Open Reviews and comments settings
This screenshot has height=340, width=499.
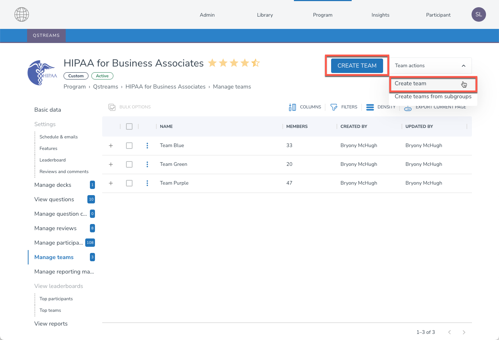click(64, 172)
